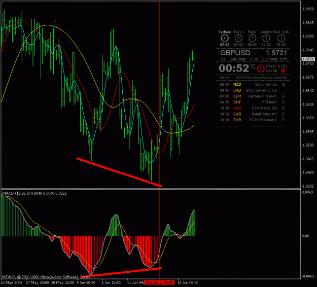The width and height of the screenshot is (317, 287).
Task: Click the MACD 0.00 zero-level label
Action: 306,236
